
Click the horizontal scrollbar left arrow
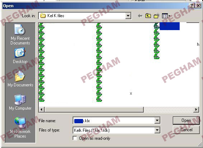pyautogui.click(x=42, y=110)
